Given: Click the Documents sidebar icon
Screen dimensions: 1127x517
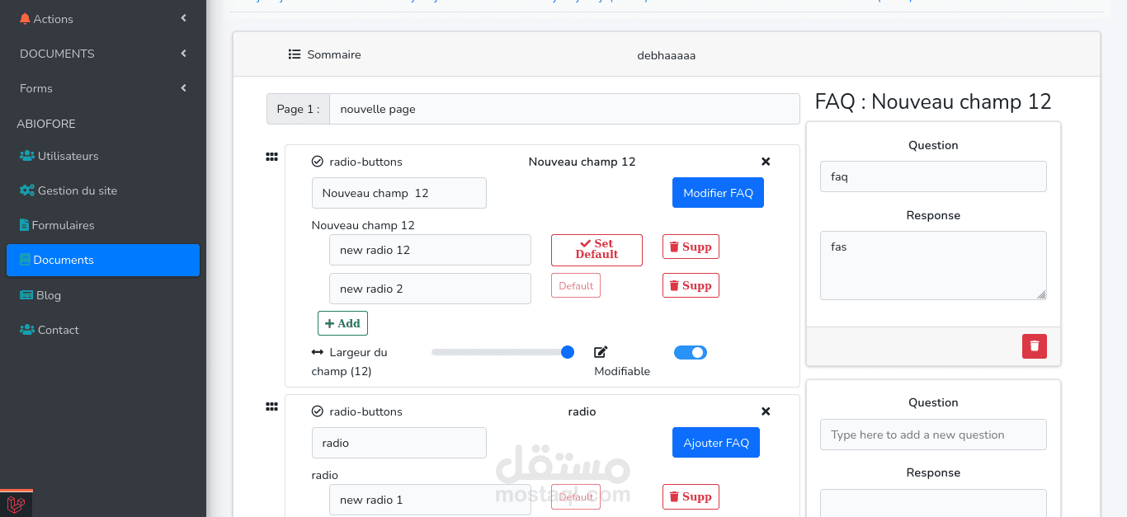Looking at the screenshot, I should click(x=25, y=260).
